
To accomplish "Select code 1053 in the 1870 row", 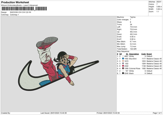I will (x=144, y=61).
